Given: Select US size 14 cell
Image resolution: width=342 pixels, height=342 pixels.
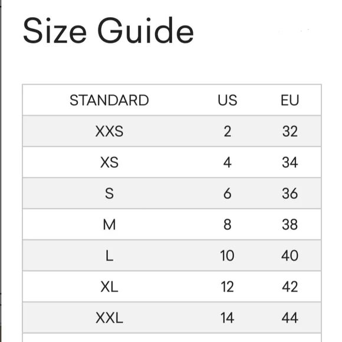Looking at the screenshot, I should [x=227, y=318].
